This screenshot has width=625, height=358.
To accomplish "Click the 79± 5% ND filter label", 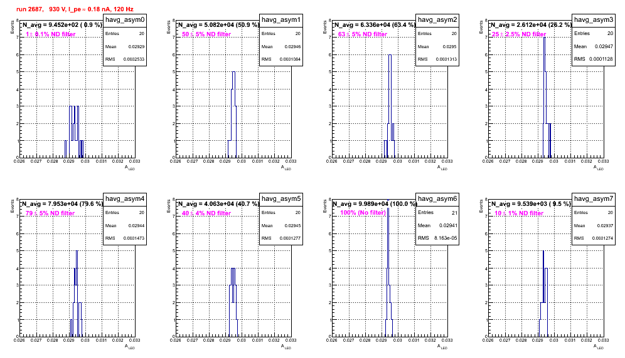I will pos(50,213).
